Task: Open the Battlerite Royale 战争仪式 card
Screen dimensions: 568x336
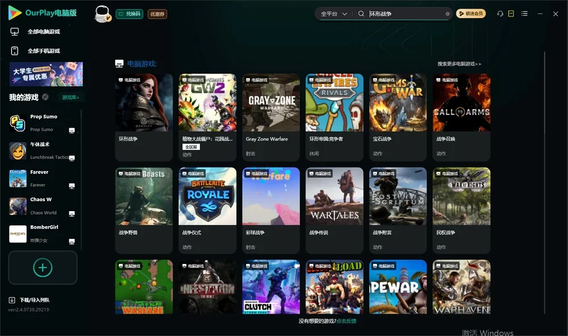Action: point(207,211)
